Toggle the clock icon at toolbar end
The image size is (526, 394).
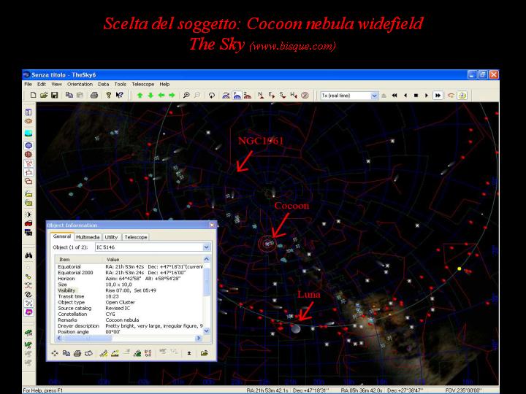pos(462,96)
